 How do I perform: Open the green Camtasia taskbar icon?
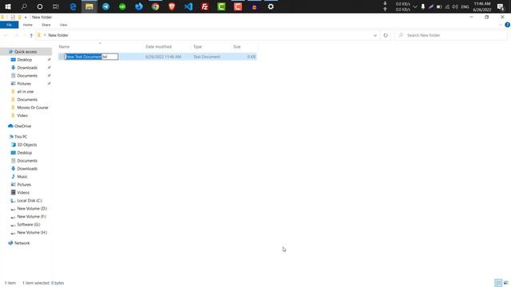click(x=221, y=6)
